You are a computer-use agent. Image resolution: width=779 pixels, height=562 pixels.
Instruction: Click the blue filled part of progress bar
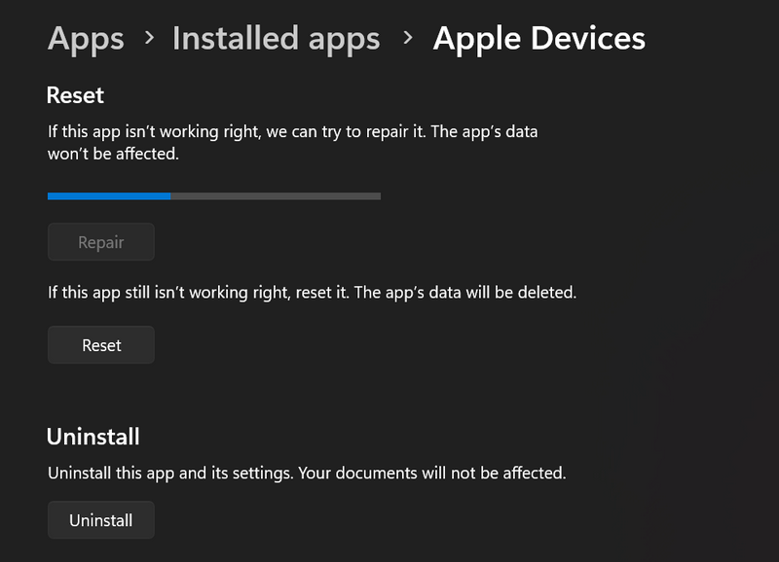click(x=109, y=195)
